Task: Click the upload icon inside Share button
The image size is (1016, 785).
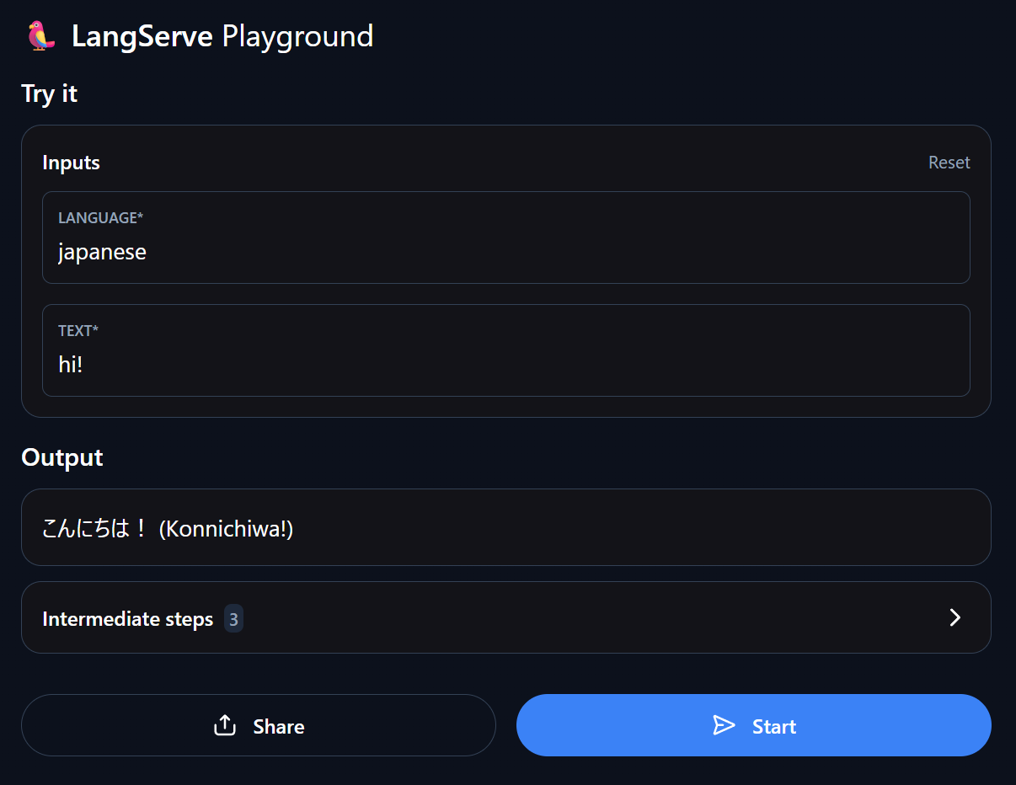Action: pyautogui.click(x=224, y=724)
